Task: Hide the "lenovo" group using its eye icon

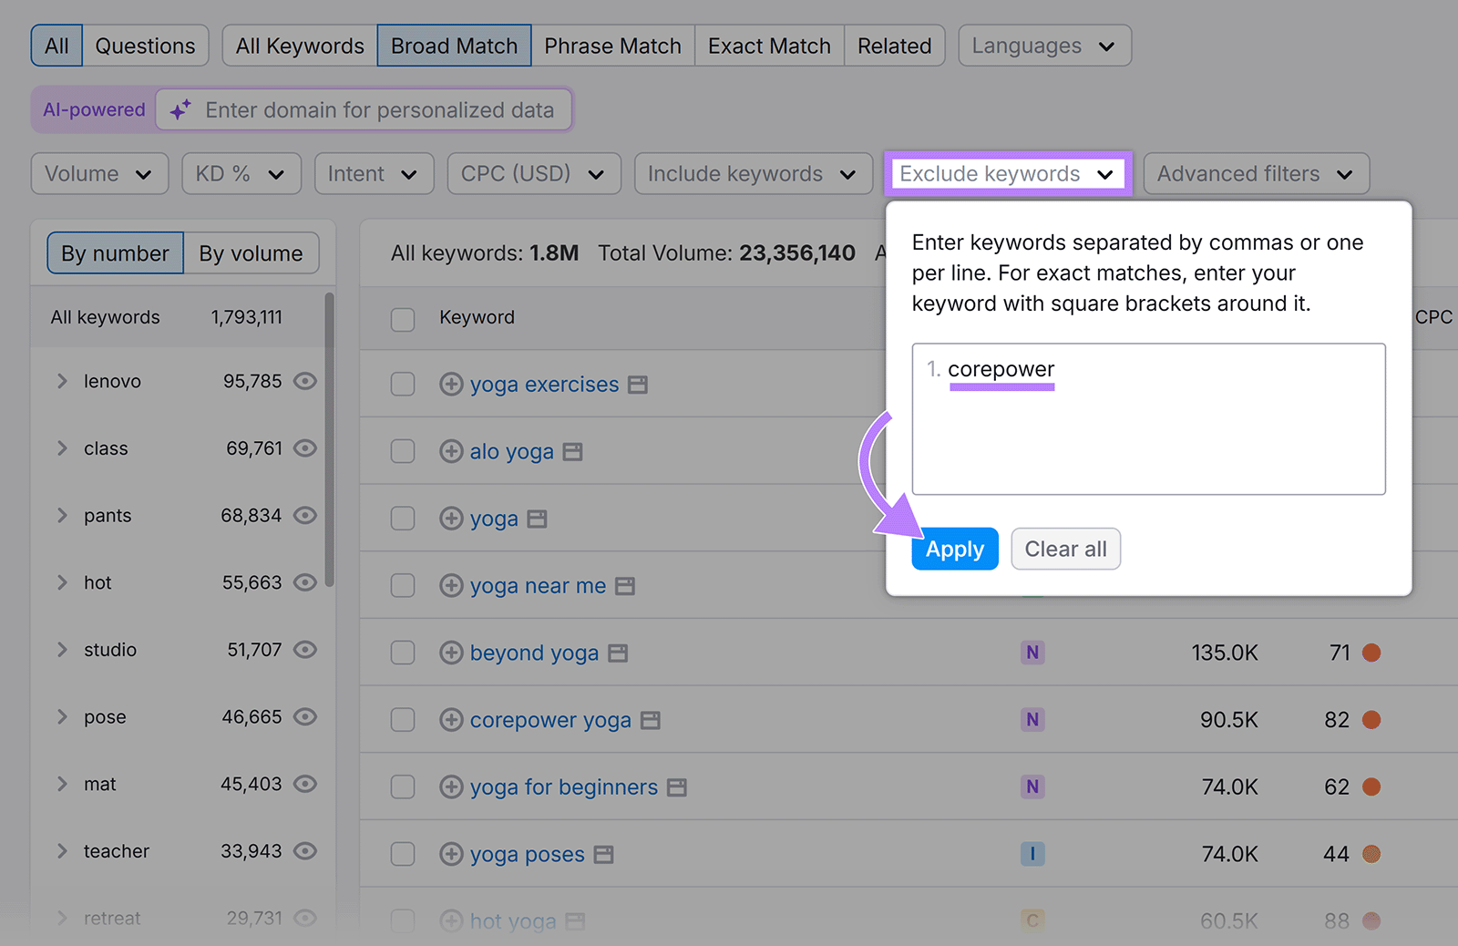Action: [x=304, y=381]
